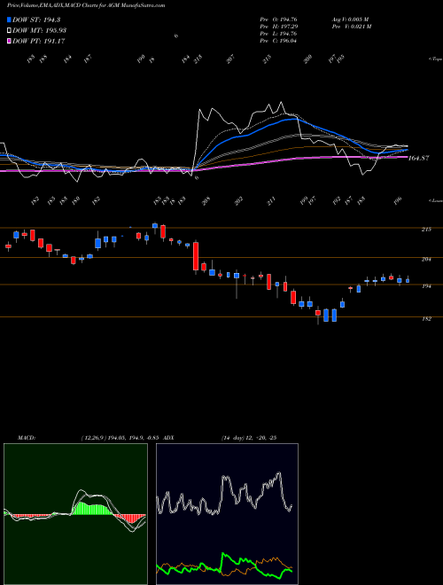Select the 'DOW PT: 191.17' label
Viewport: 443px width, 585px height.
pyautogui.click(x=38, y=41)
